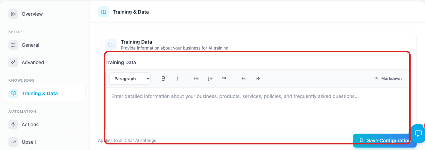
Task: Insert a numbered list
Action: 210,78
